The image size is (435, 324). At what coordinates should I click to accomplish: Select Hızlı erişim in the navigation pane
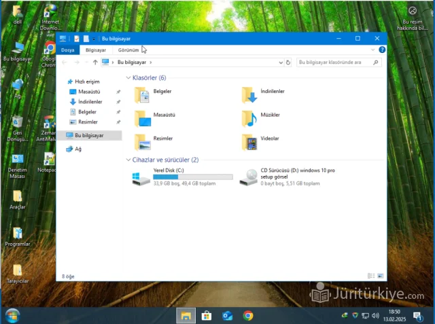[x=87, y=82]
